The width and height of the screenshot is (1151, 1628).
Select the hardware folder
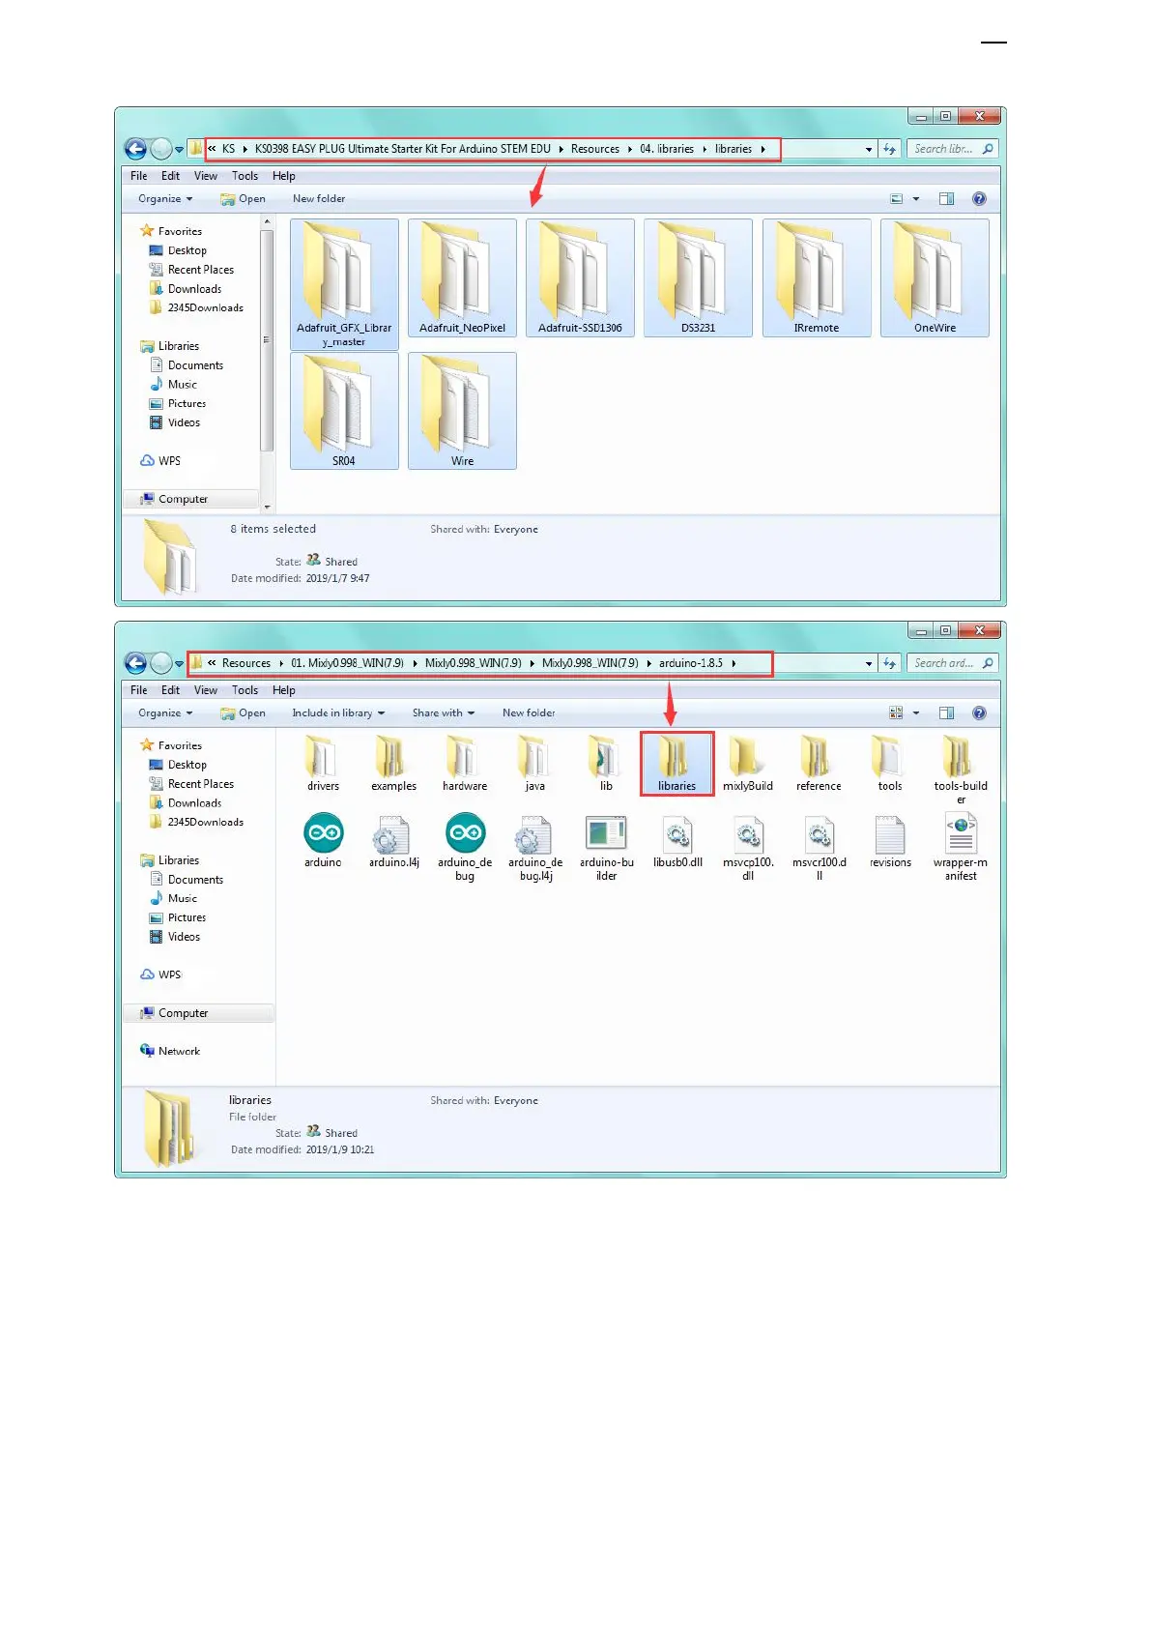(465, 764)
